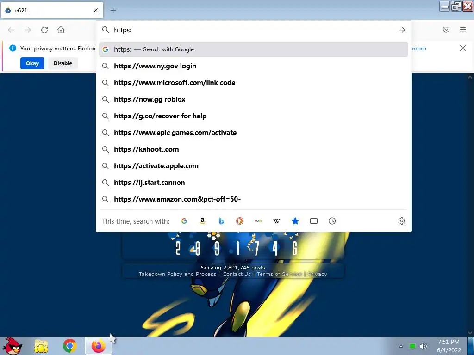This screenshot has width=474, height=355.
Task: Search this time with DuckDuckGo icon
Action: (x=239, y=221)
